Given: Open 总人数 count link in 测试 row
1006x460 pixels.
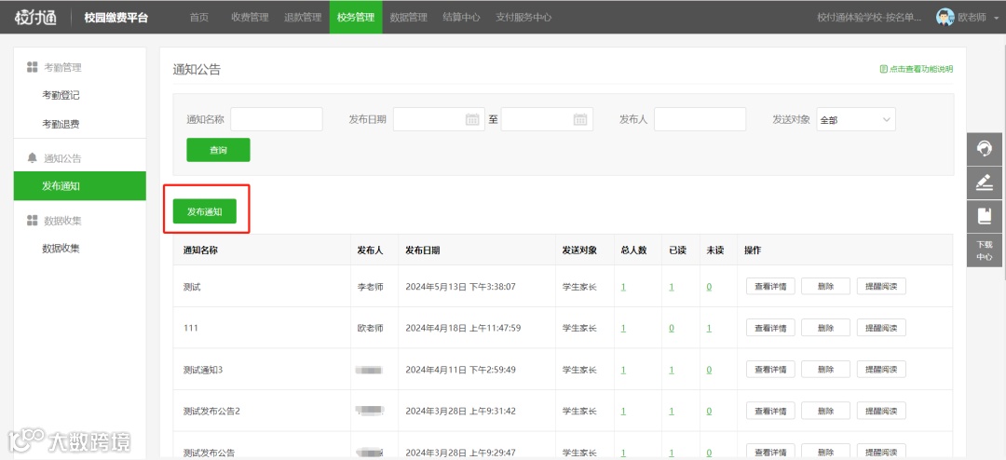Looking at the screenshot, I should (x=623, y=287).
